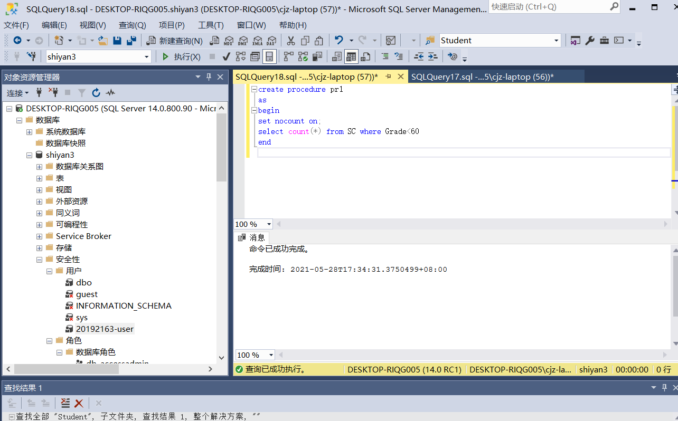678x421 pixels.
Task: Expand the 系统数据库 node
Action: coord(29,132)
